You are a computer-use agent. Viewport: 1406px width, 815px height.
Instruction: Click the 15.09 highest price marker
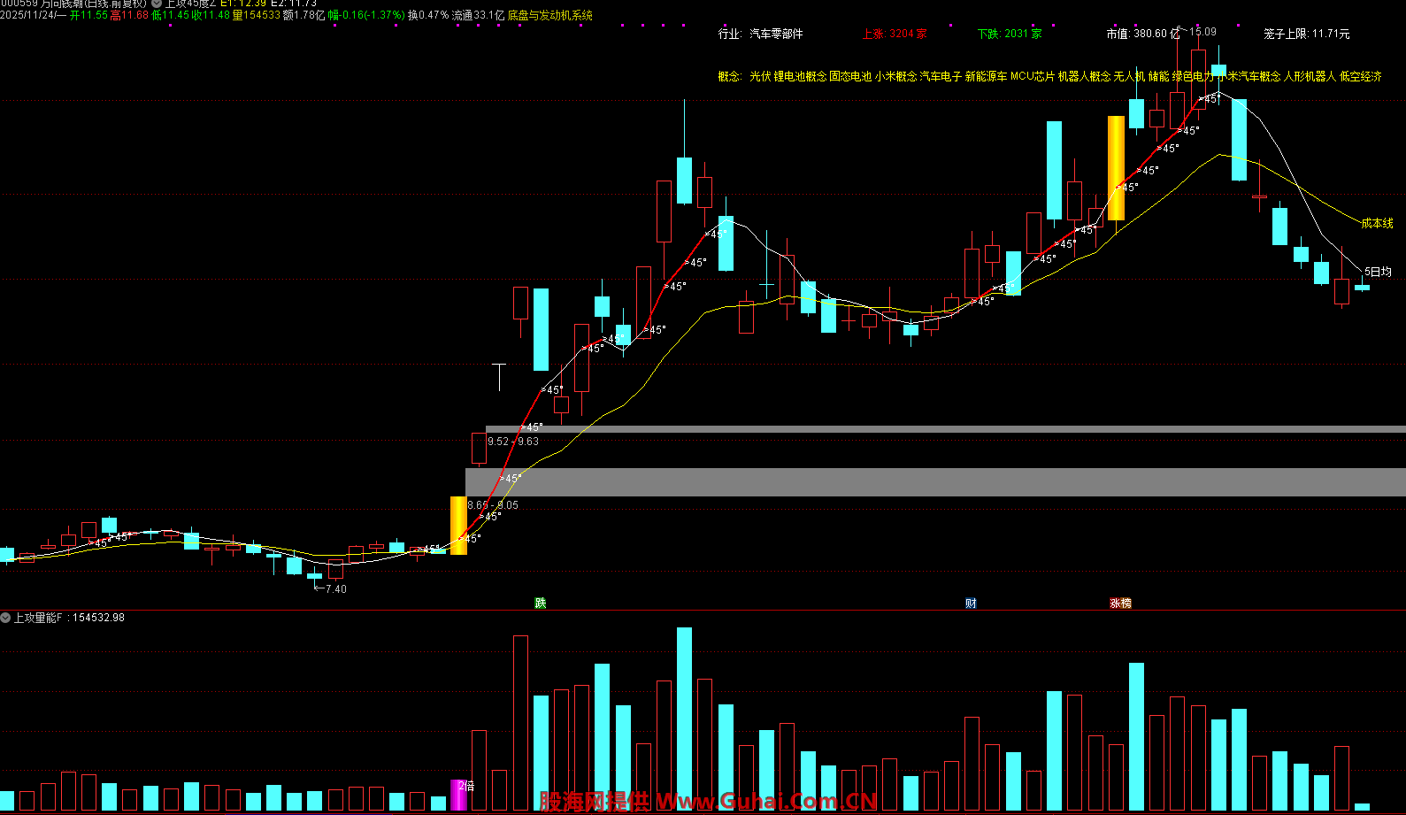tap(1202, 32)
